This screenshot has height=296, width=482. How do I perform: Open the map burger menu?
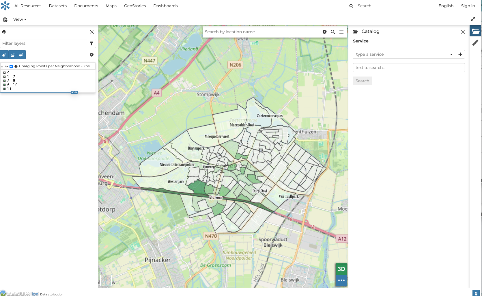point(341,32)
